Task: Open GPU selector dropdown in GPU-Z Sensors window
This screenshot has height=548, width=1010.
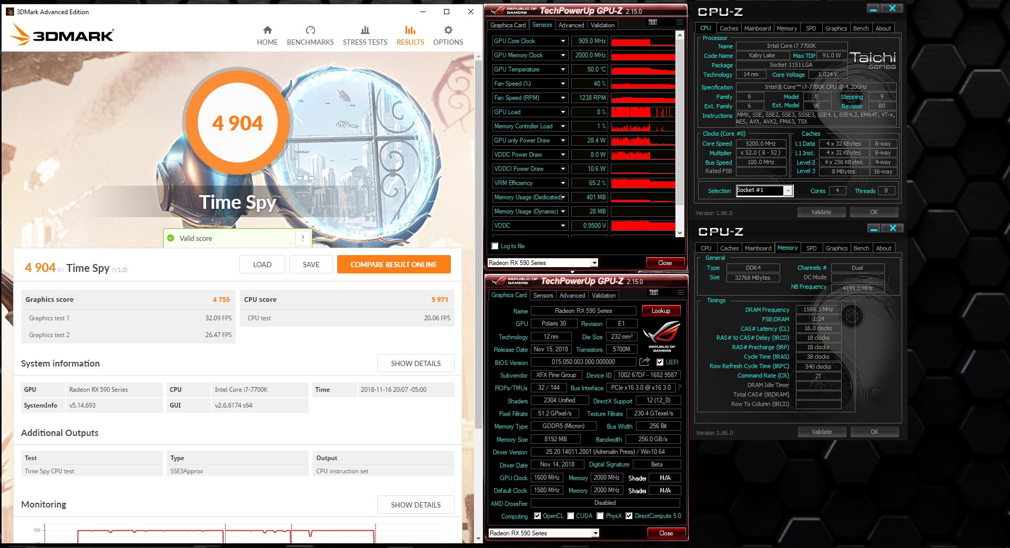Action: (x=594, y=263)
